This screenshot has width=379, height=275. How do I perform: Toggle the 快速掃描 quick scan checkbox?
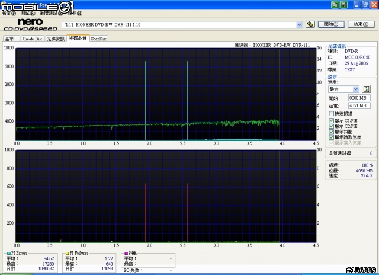[x=331, y=113]
